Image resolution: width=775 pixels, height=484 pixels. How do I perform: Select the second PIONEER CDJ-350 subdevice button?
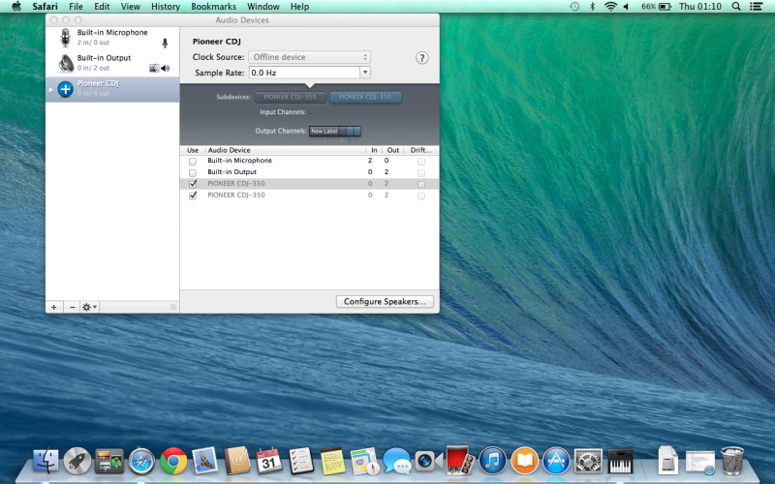click(x=365, y=98)
